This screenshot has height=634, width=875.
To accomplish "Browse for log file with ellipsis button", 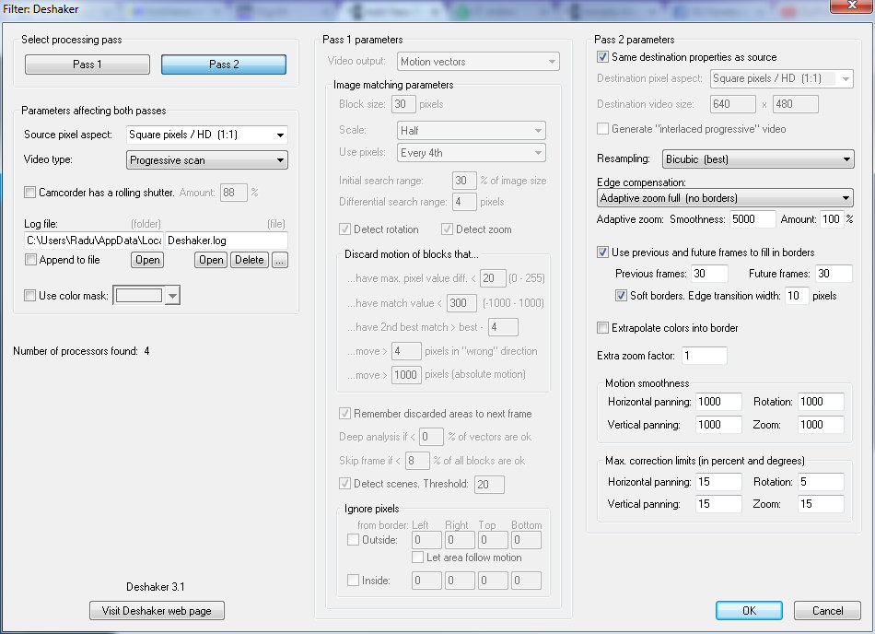I will tap(280, 260).
